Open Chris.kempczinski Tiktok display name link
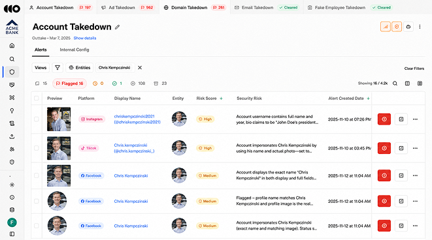This screenshot has height=240, width=432. pyautogui.click(x=134, y=148)
